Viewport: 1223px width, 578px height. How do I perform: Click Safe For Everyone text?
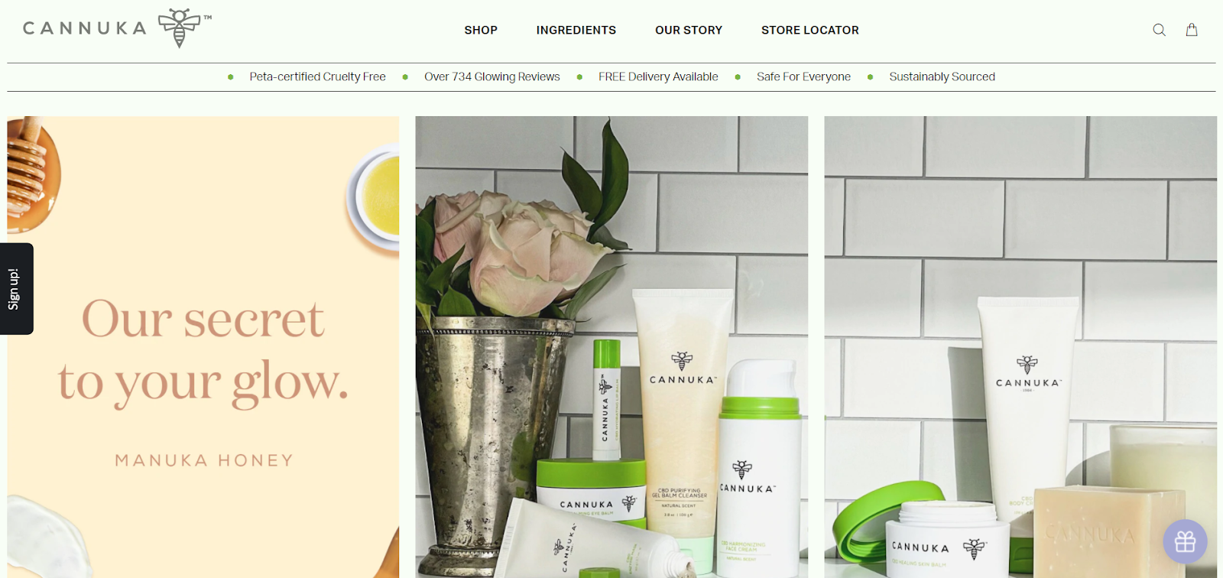point(803,76)
